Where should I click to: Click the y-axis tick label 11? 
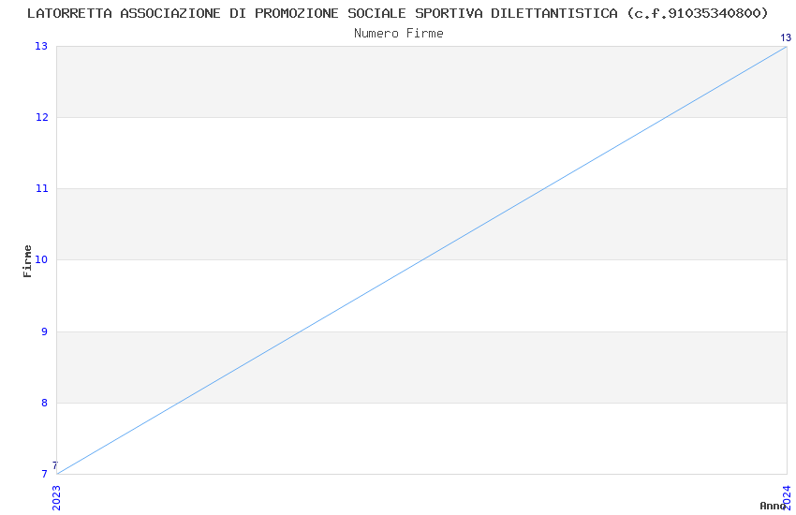[x=41, y=188]
